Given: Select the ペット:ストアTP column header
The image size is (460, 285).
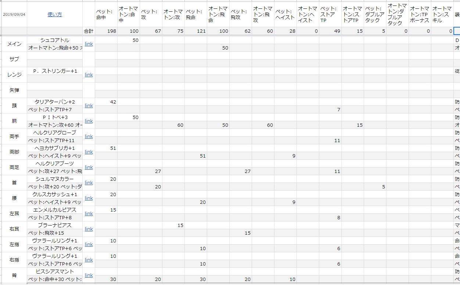Looking at the screenshot, I should click(330, 15).
